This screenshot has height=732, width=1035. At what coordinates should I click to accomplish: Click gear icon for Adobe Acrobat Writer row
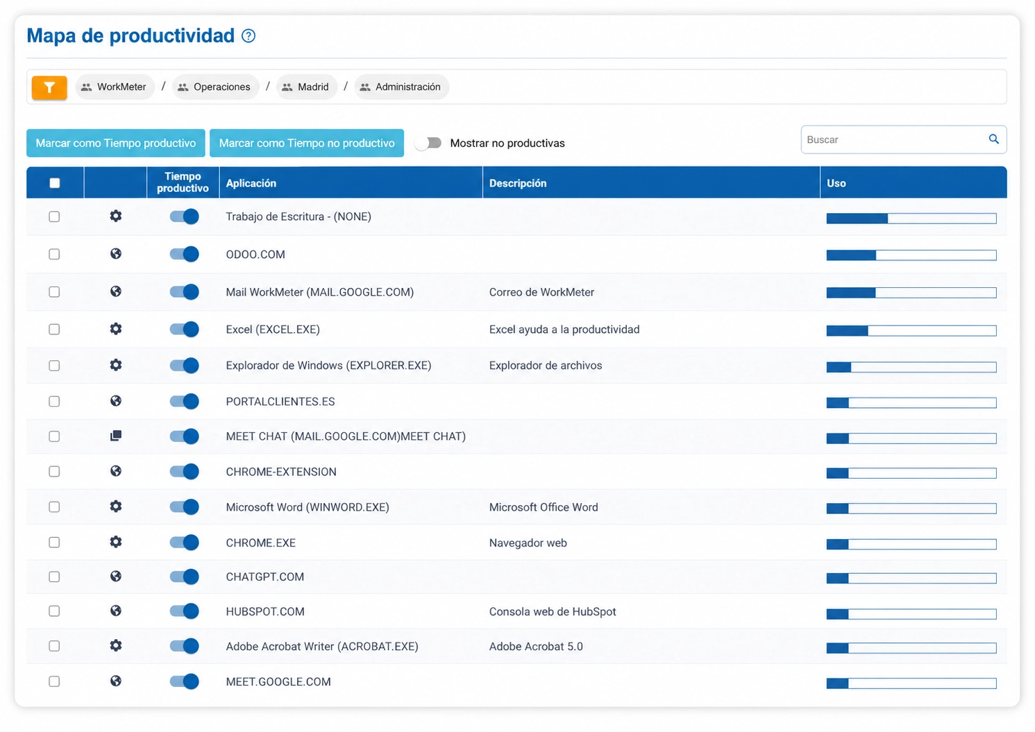point(116,646)
